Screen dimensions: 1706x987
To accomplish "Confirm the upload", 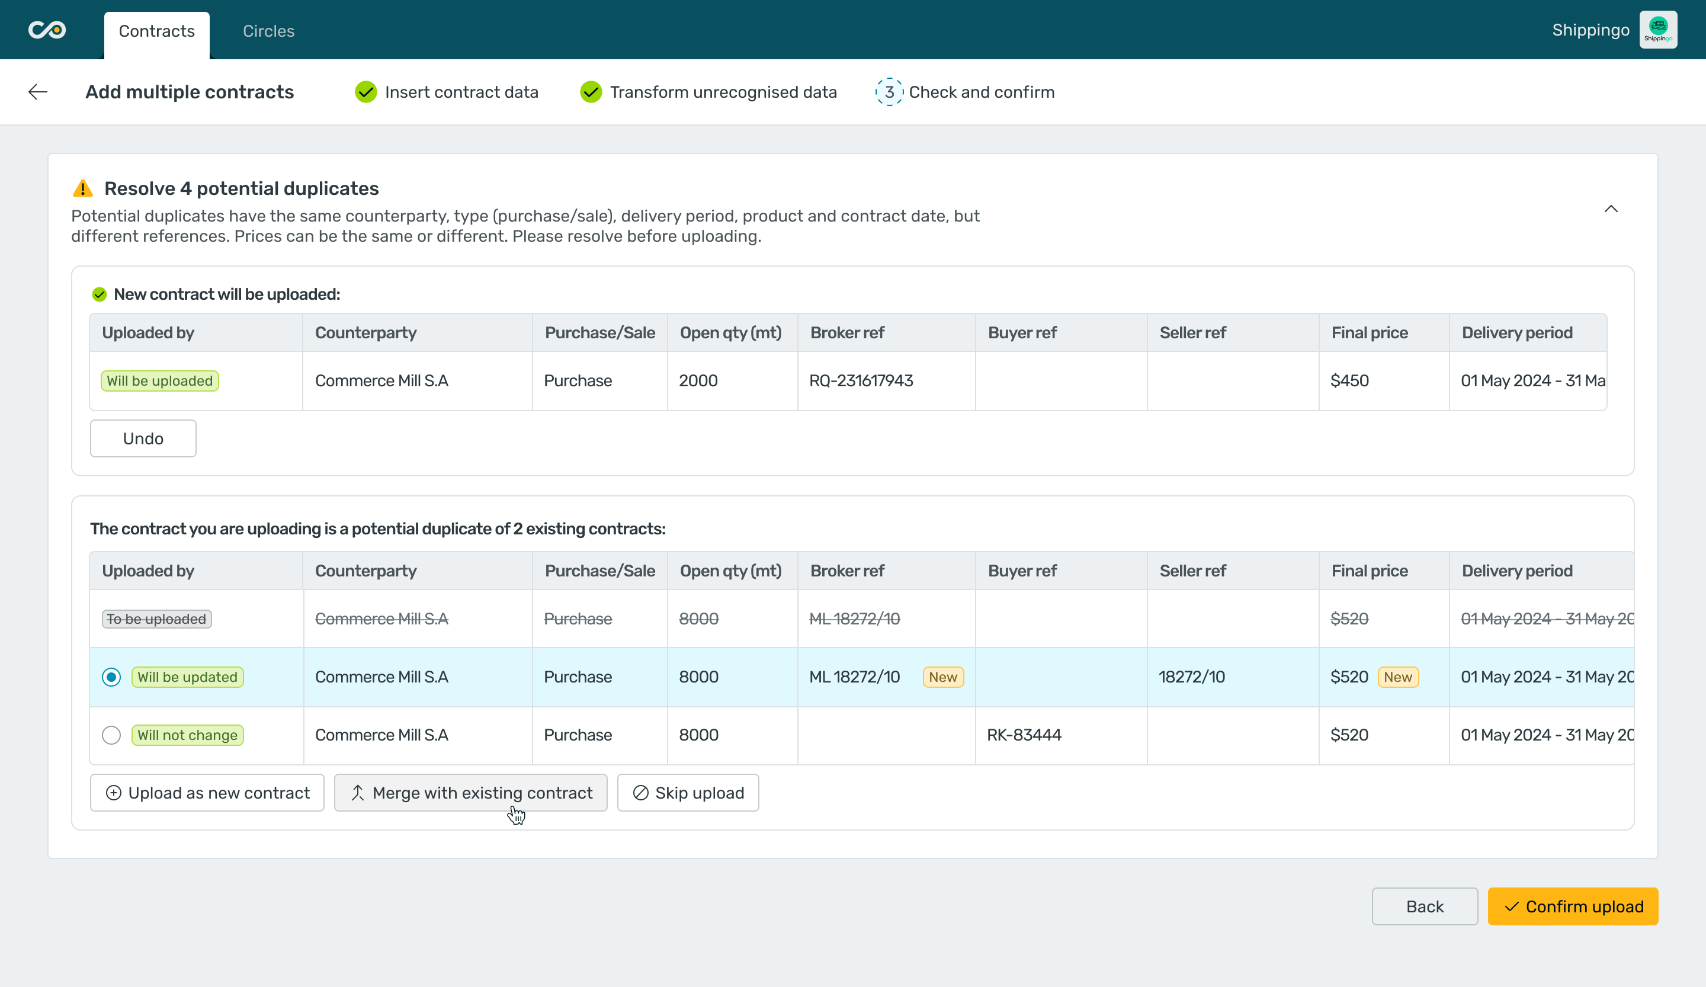I will coord(1572,906).
